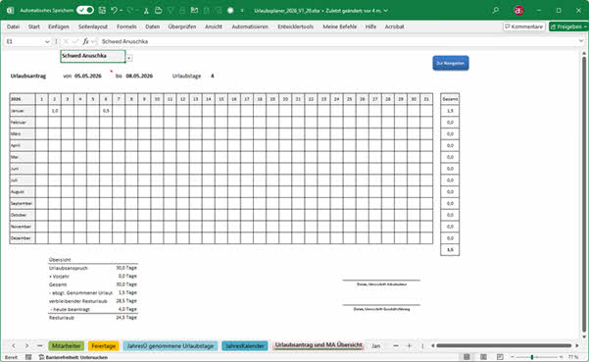Viewport: 589px width, 362px height.
Task: Click the Cut scissors icon
Action: click(x=146, y=11)
